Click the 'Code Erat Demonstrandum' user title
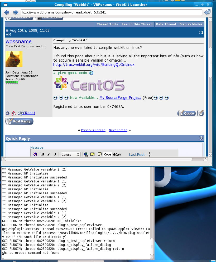Screen dimensions: 216x262 click(x=26, y=46)
